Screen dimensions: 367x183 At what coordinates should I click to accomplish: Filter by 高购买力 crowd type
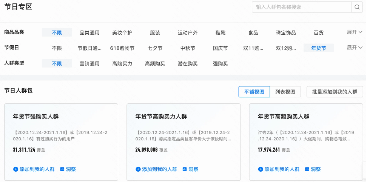122,64
